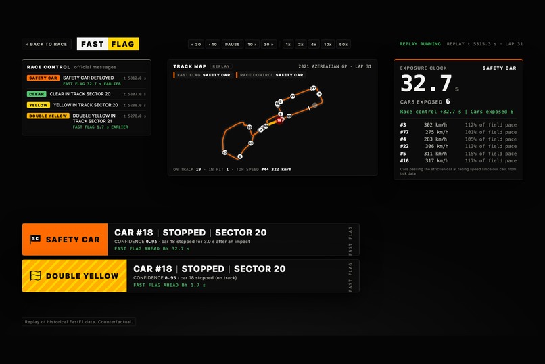
Task: Select car #16 row at 317 km/h
Action: click(458, 160)
